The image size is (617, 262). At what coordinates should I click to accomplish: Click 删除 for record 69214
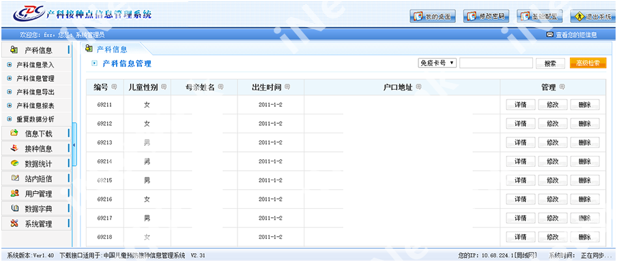tap(585, 161)
